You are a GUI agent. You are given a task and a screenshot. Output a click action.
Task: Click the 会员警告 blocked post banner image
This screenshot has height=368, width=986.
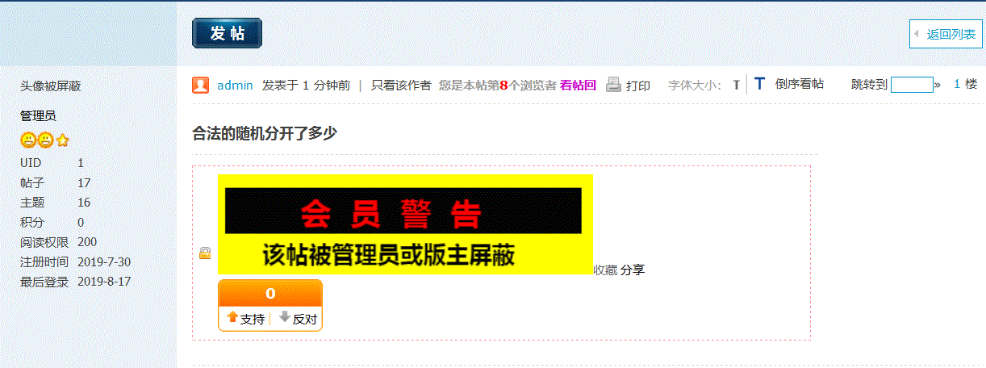[406, 224]
